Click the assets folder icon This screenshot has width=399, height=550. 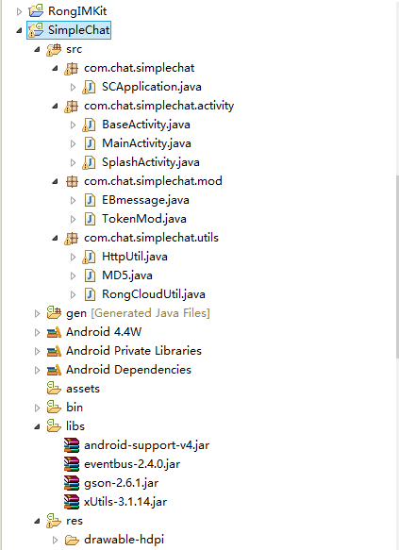click(x=54, y=389)
